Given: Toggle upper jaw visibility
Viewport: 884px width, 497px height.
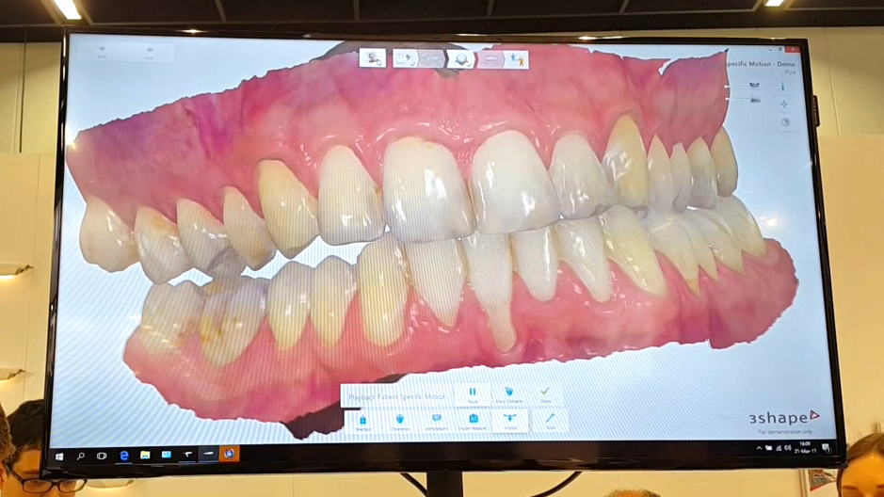Looking at the screenshot, I should click(754, 85).
